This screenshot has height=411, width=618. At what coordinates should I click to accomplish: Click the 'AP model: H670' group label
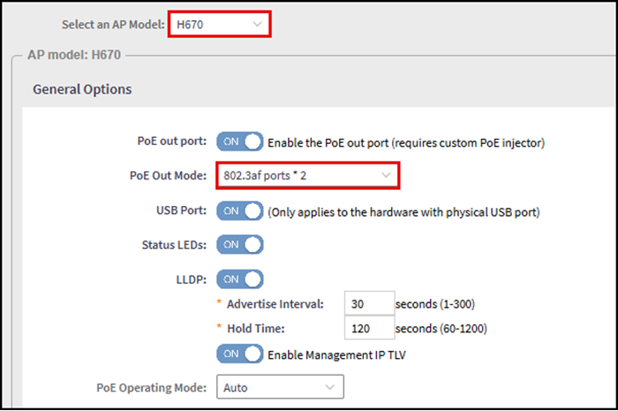click(x=74, y=55)
